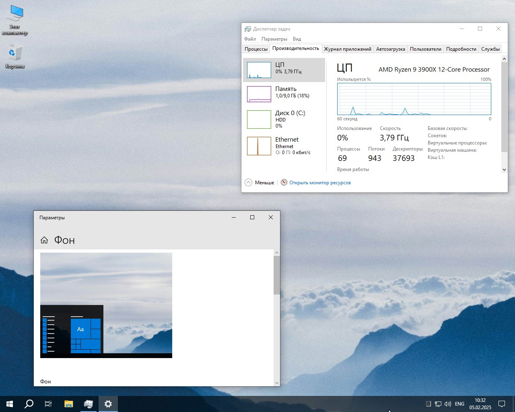
Task: Click the 'Использование' 0% value
Action: pos(342,138)
